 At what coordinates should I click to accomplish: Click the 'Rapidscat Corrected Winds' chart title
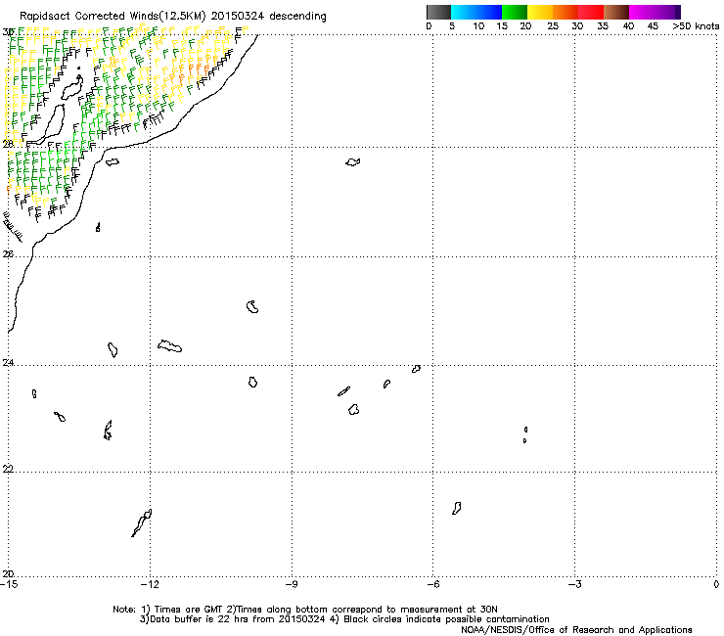(173, 17)
